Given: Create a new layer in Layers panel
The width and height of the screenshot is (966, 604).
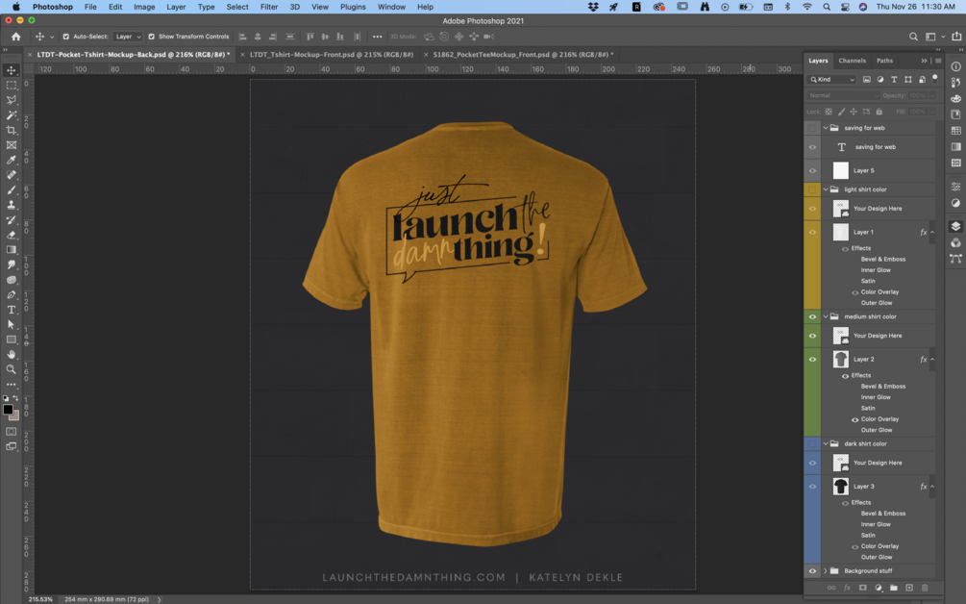Looking at the screenshot, I should [x=909, y=588].
